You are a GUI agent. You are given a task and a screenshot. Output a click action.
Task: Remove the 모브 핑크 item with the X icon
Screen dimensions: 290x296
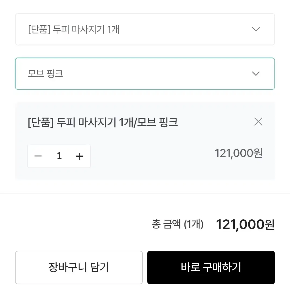tap(258, 122)
